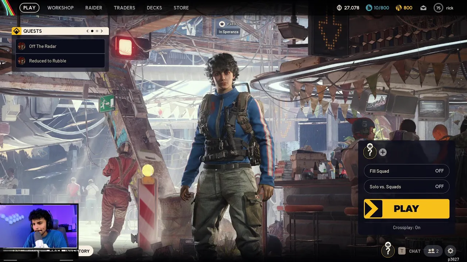Click the blue 10/800 currency icon

[x=369, y=8]
